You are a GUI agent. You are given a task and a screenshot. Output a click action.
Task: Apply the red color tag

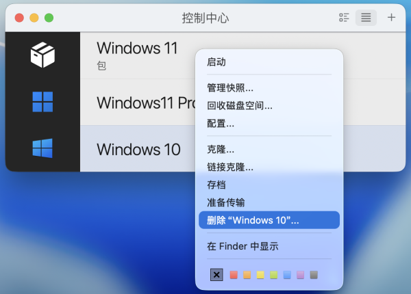click(x=234, y=275)
